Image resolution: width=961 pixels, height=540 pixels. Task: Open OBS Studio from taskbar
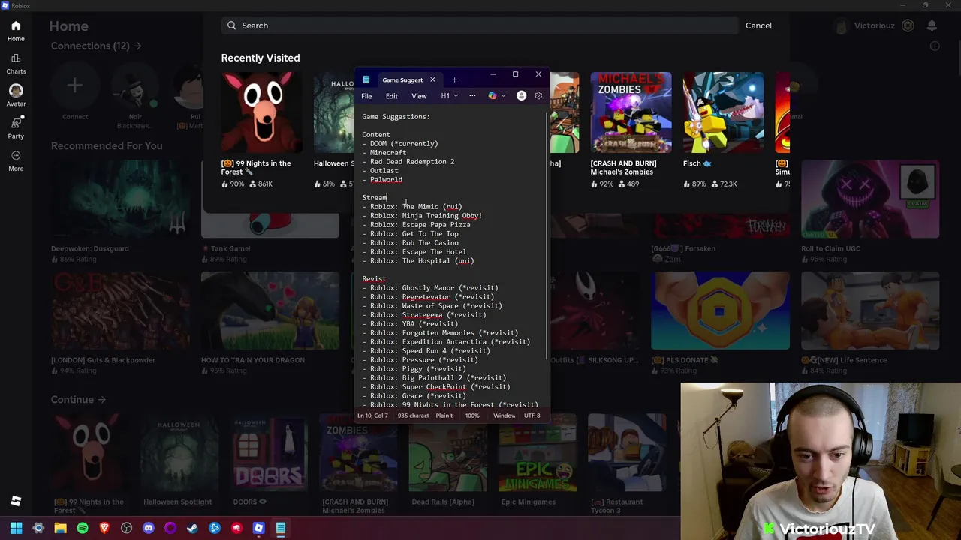click(126, 528)
